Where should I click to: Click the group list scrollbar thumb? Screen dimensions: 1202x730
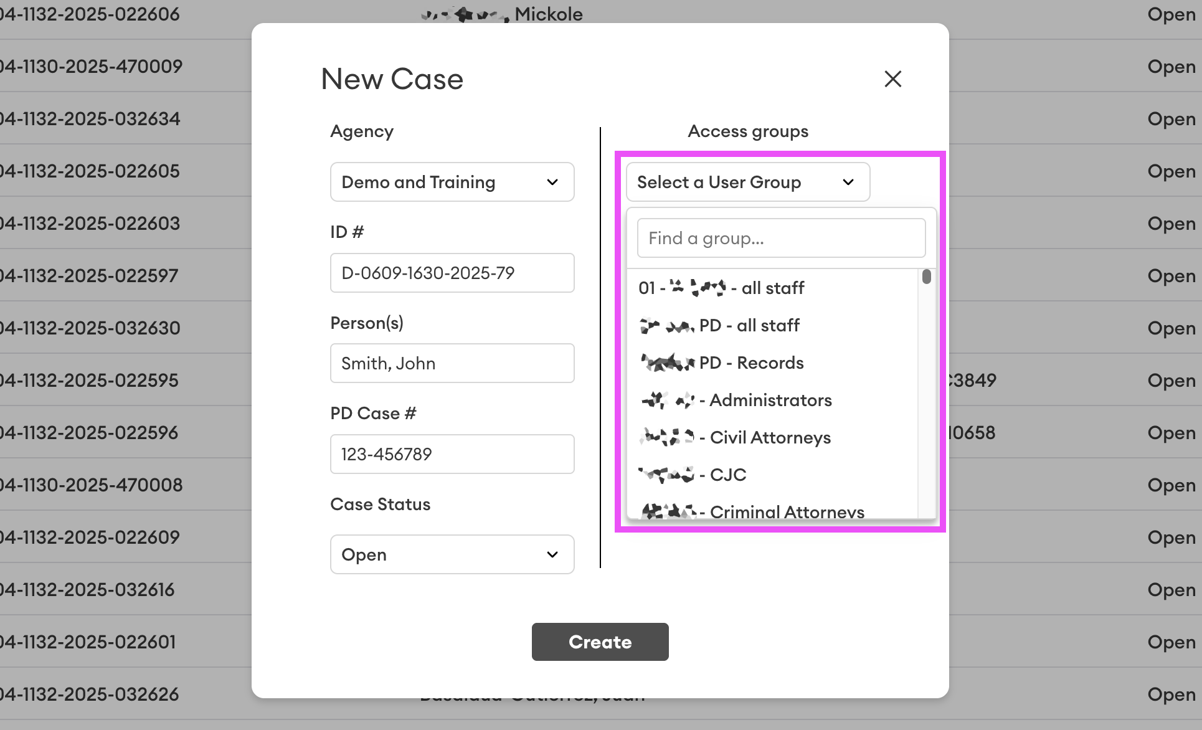pos(927,277)
